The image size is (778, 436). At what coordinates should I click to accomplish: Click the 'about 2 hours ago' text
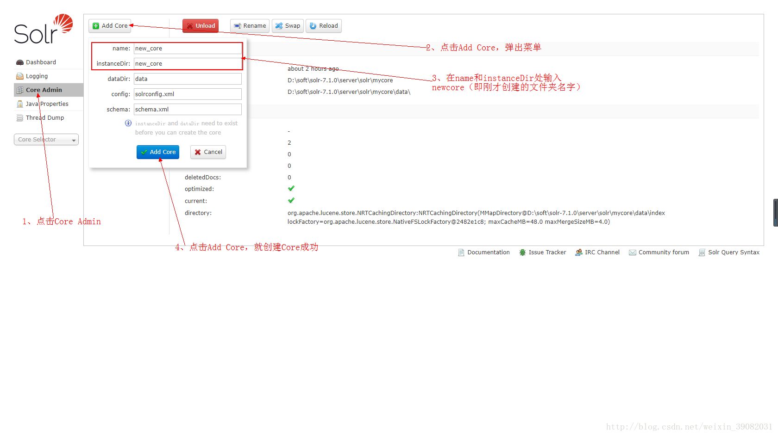[313, 69]
